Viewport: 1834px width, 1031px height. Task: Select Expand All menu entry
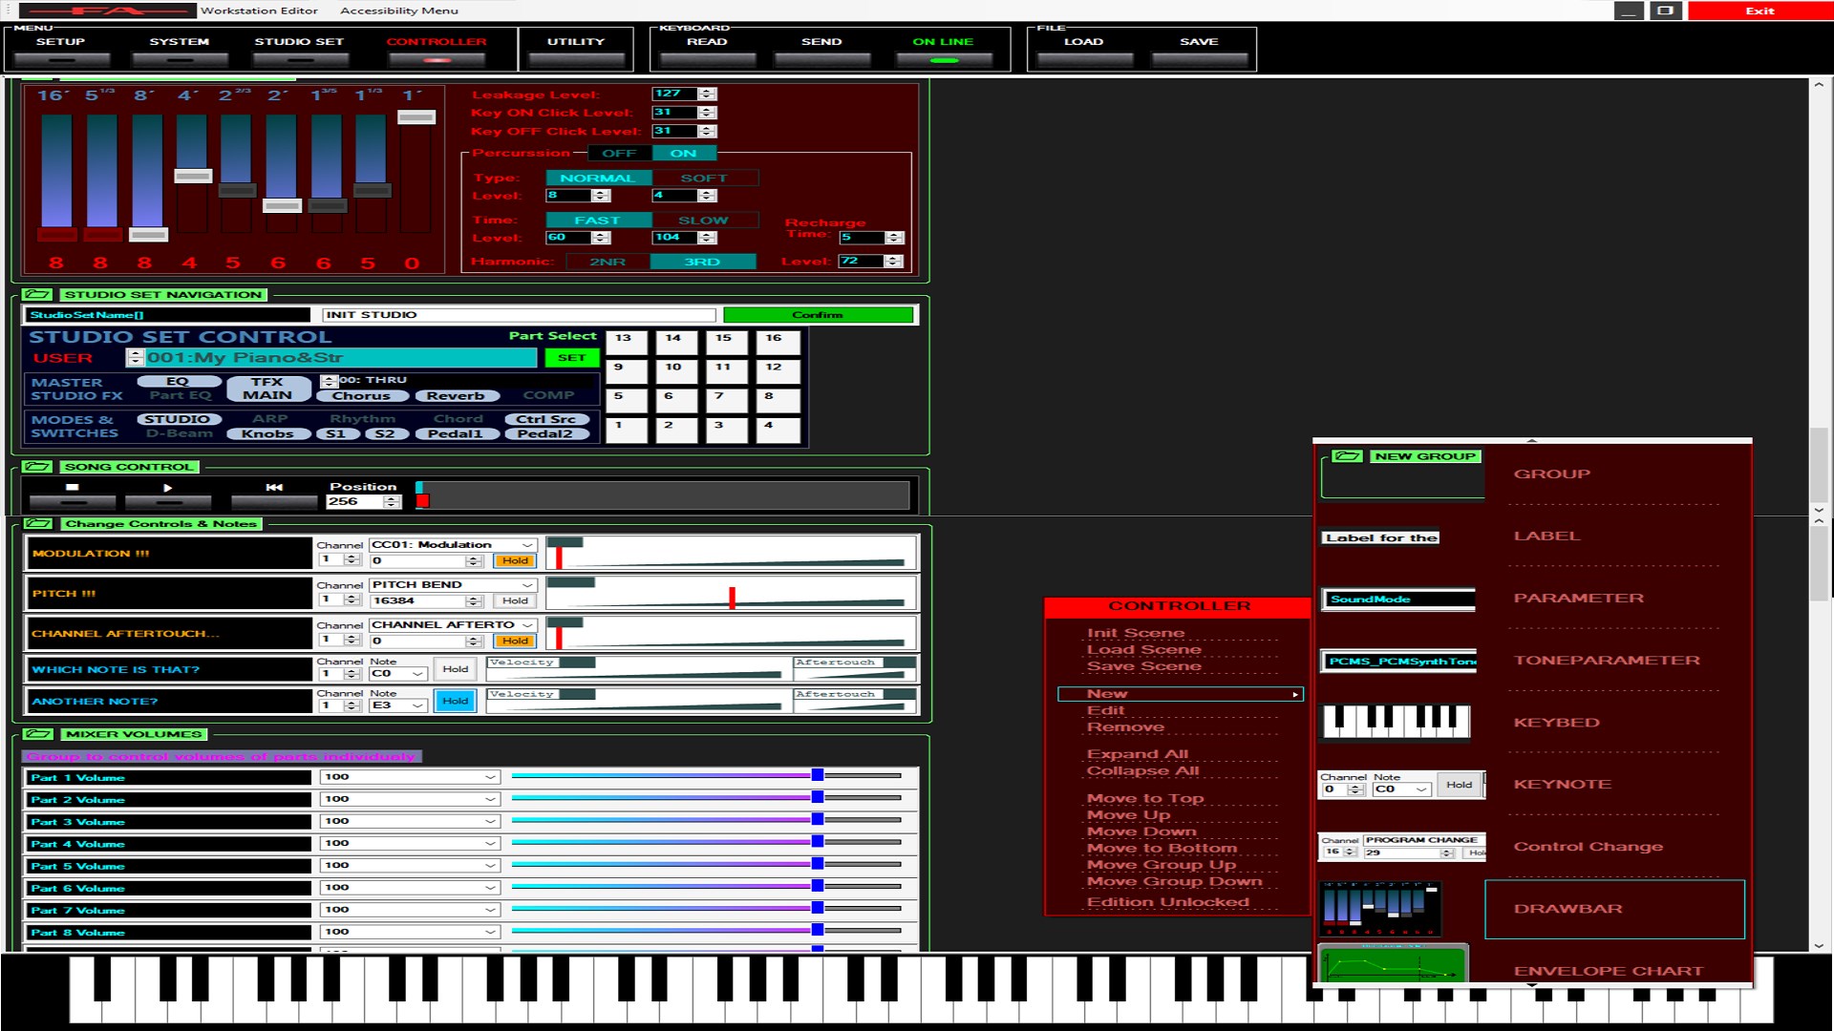click(x=1137, y=754)
